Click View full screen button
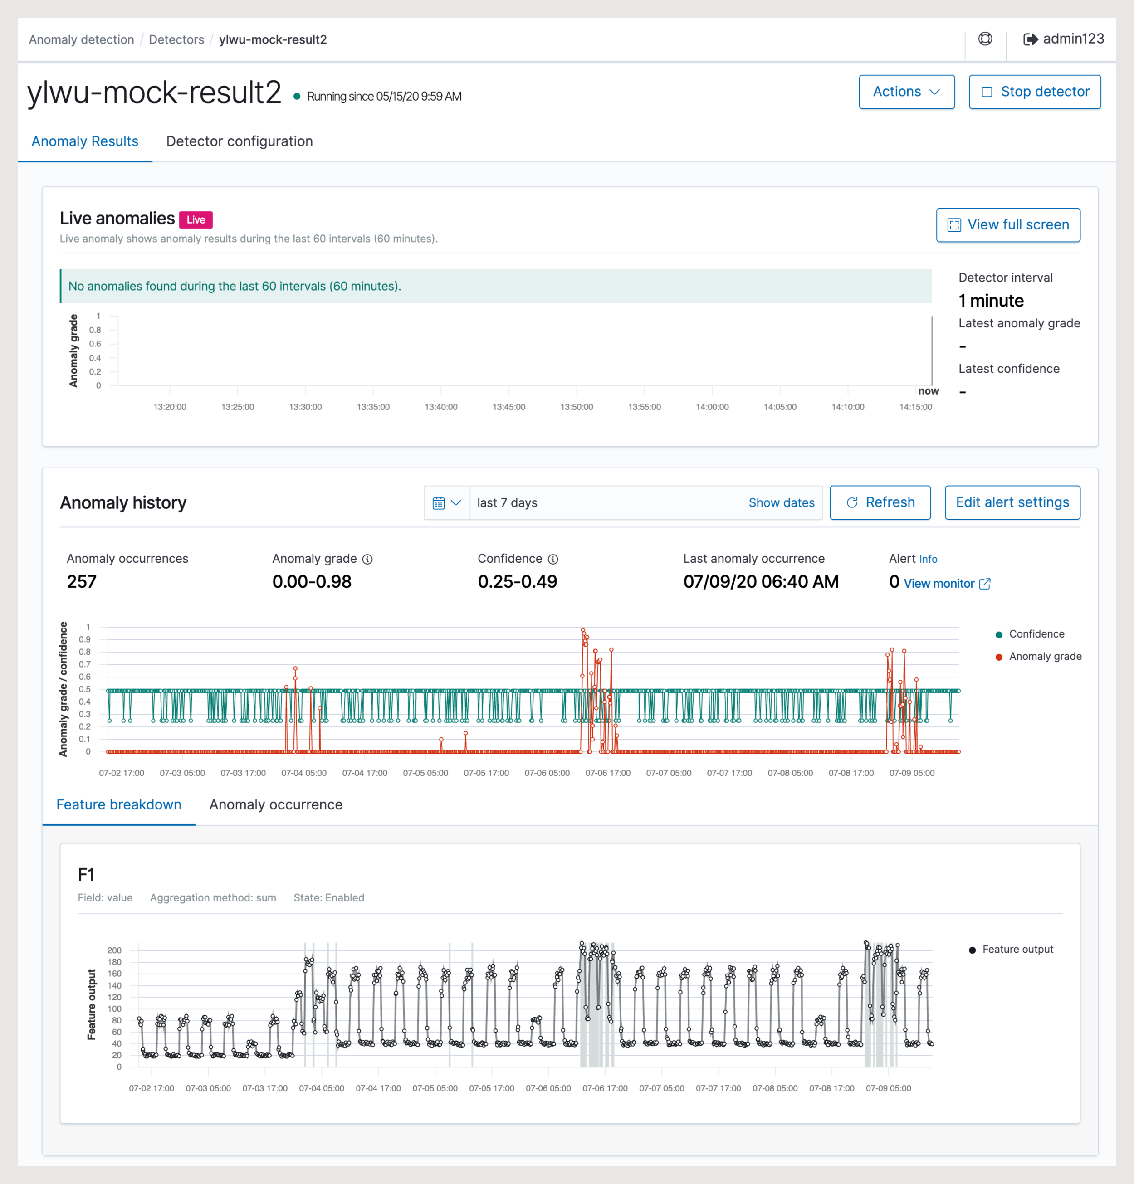Screen dimensions: 1134x1184 click(1008, 225)
